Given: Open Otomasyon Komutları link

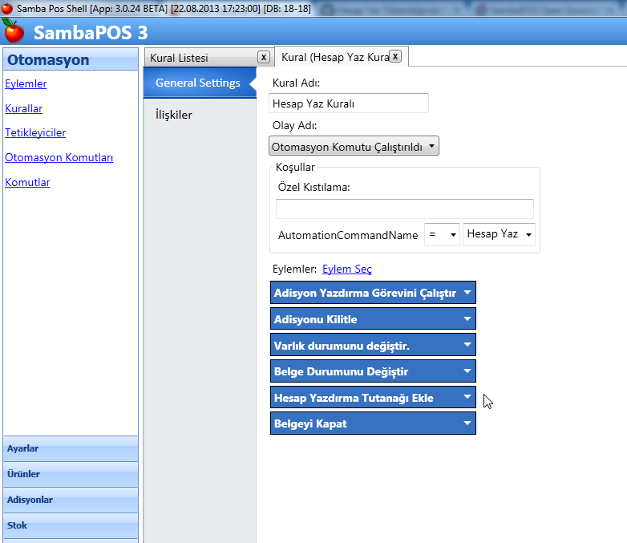Looking at the screenshot, I should [59, 157].
